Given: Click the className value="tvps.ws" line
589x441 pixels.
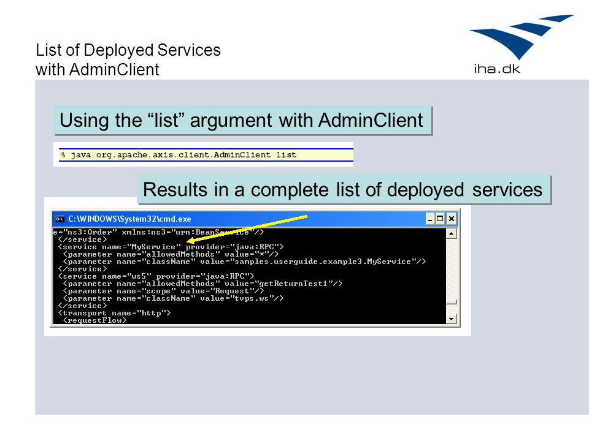Looking at the screenshot, I should [173, 298].
